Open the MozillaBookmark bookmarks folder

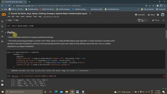[x=32, y=9]
